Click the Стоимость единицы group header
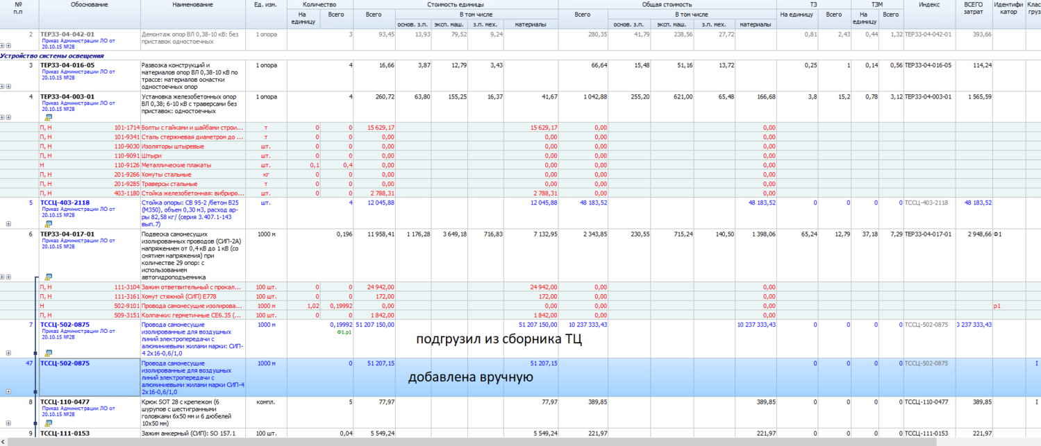 coord(456,4)
